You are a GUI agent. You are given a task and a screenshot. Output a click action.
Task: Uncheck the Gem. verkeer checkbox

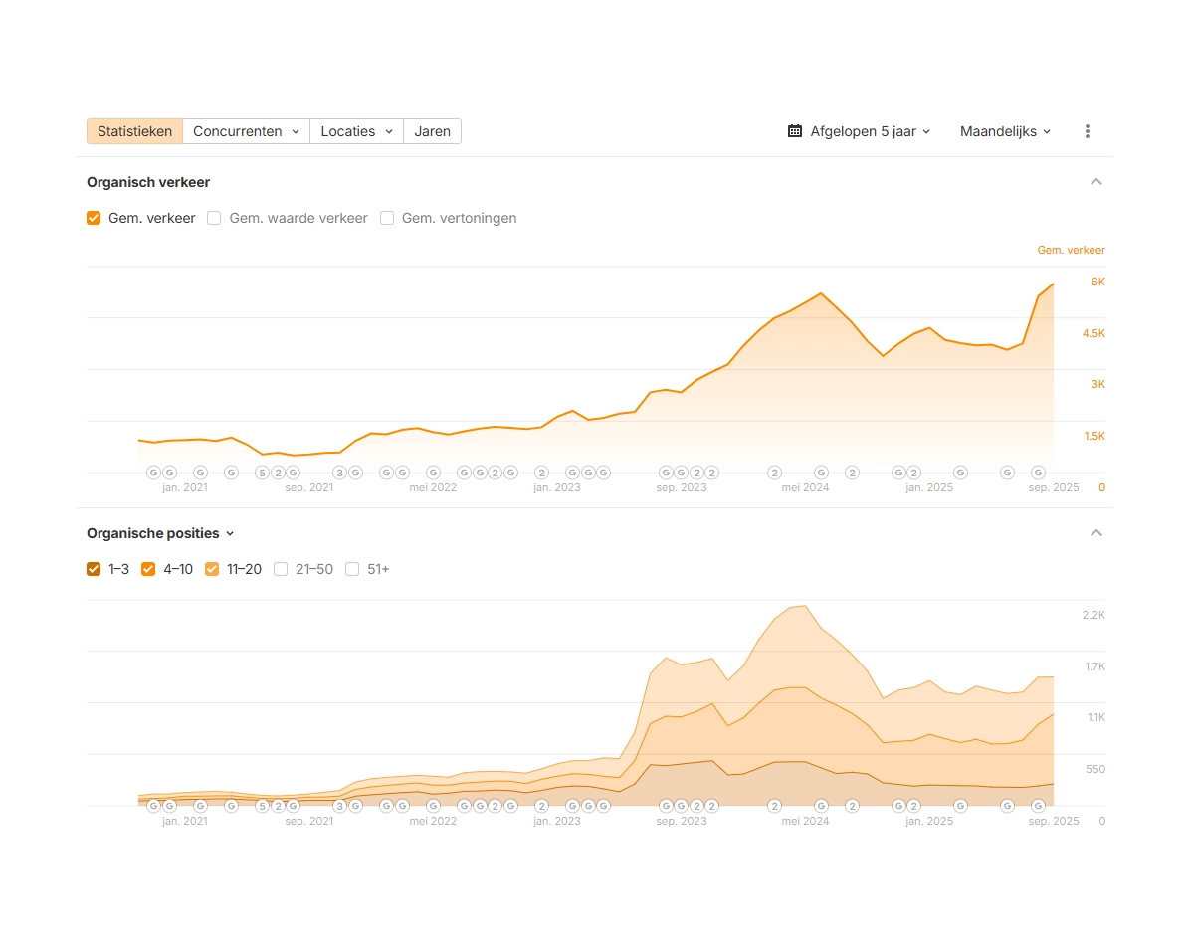[x=94, y=218]
